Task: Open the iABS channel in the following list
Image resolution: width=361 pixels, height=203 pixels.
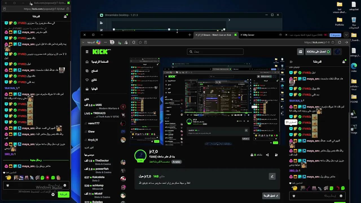Action: pyautogui.click(x=105, y=107)
